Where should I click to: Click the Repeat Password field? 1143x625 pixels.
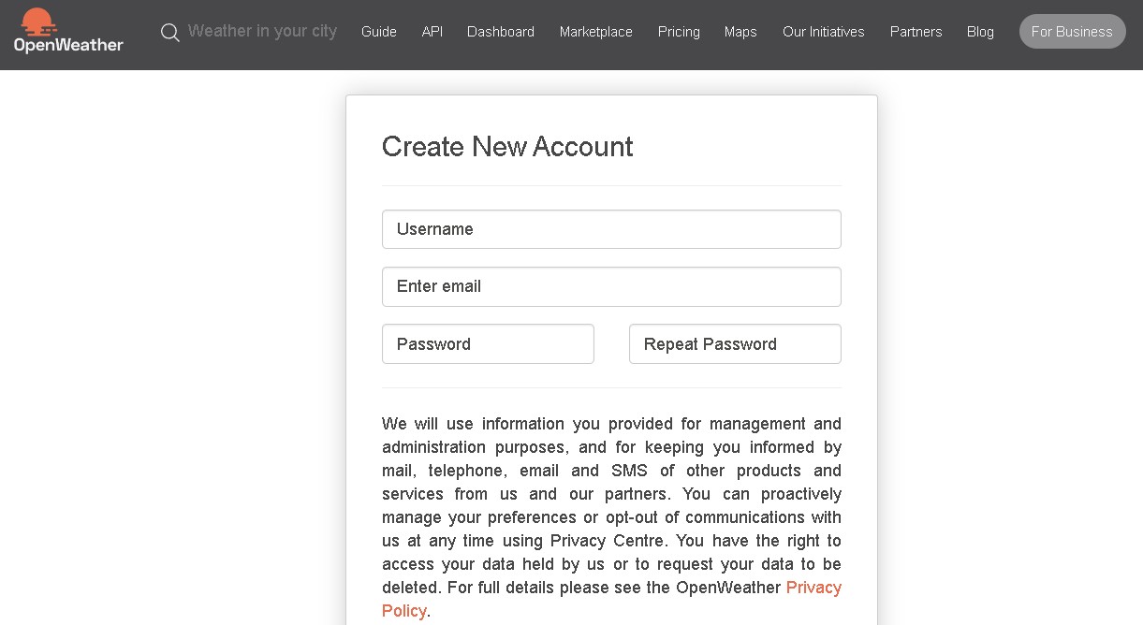[735, 344]
